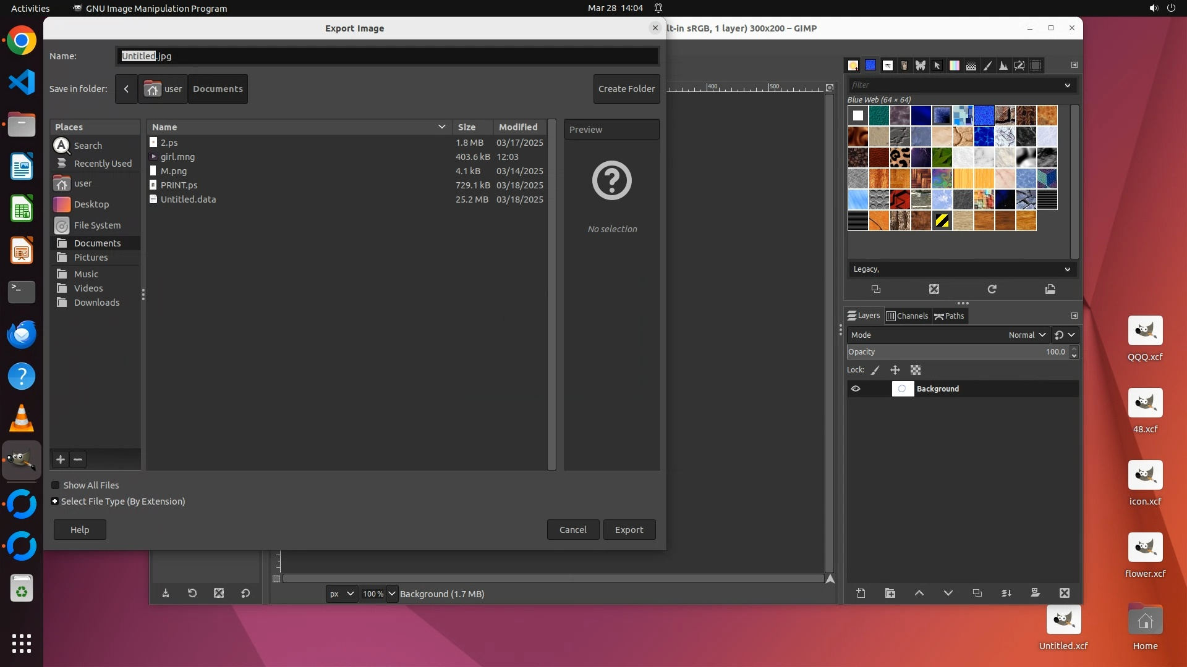
Task: Expand Select File Type (By Extension)
Action: pyautogui.click(x=55, y=501)
